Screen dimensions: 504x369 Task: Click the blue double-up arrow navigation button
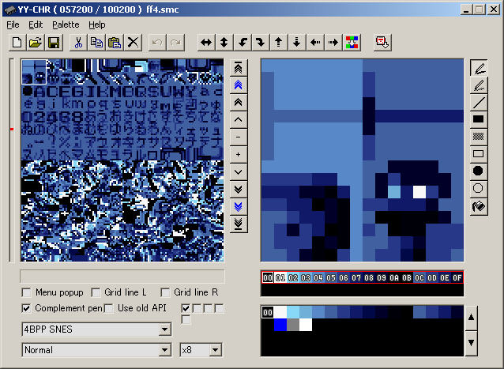pos(239,85)
